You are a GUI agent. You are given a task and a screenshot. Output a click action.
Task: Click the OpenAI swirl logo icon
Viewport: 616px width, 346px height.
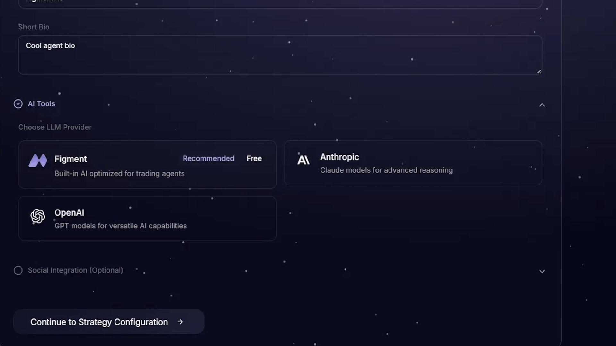(38, 216)
